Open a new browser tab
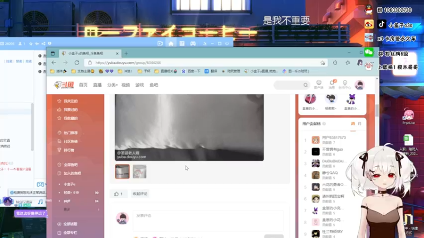 click(126, 53)
